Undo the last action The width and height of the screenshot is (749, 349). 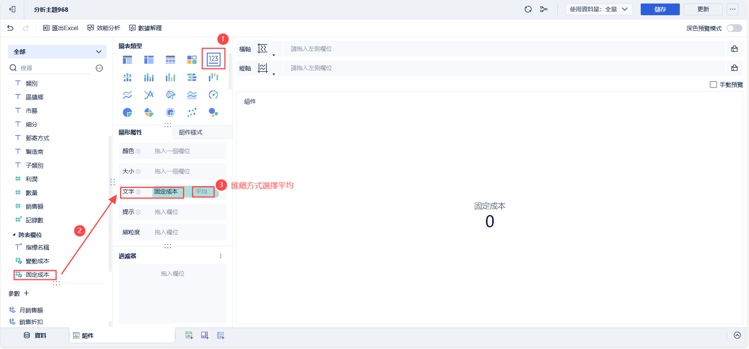[10, 28]
